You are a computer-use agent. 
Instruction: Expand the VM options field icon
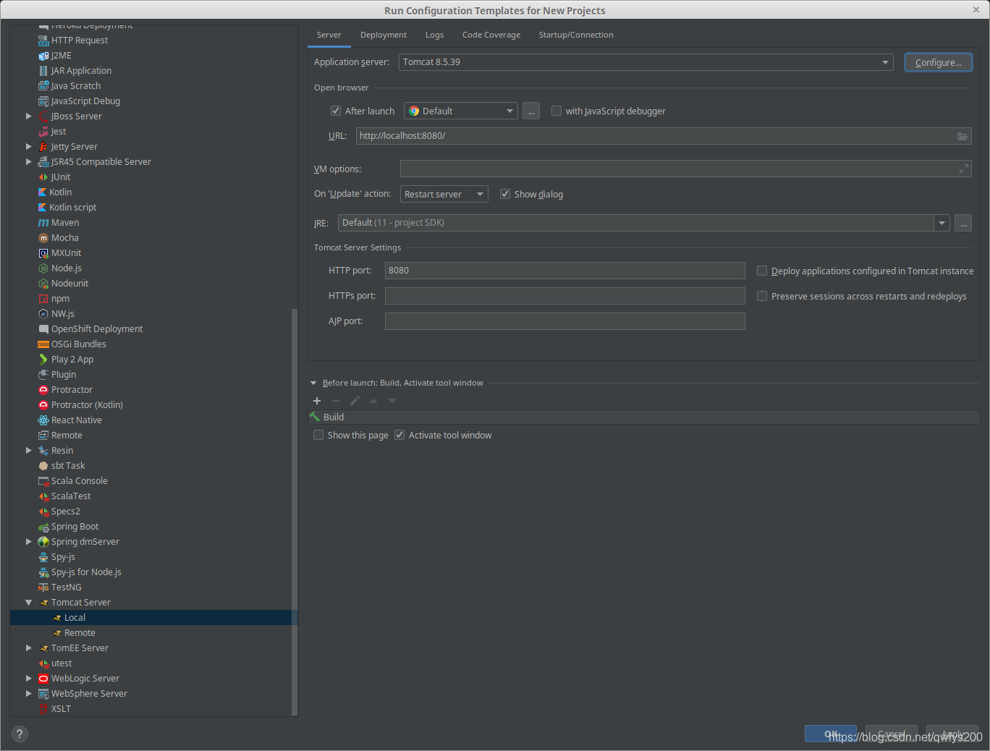[963, 169]
